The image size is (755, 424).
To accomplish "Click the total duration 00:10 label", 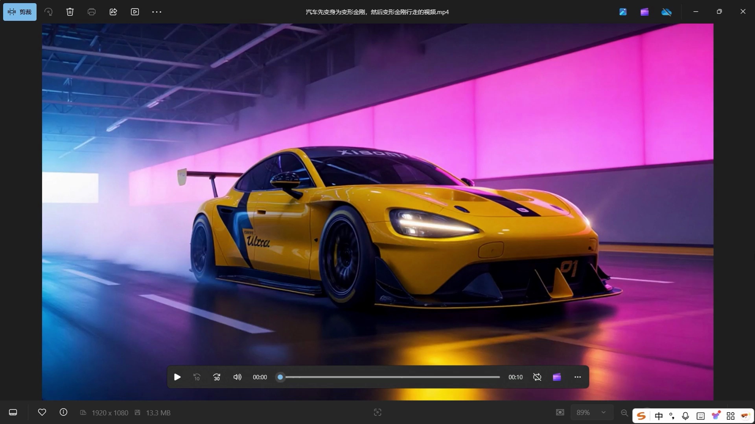I will (x=516, y=377).
